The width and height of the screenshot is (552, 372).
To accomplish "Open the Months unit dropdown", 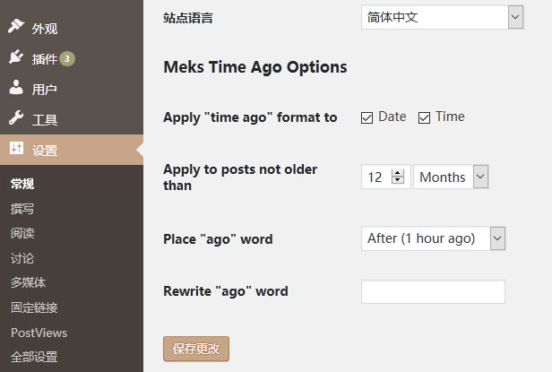I will tap(452, 177).
